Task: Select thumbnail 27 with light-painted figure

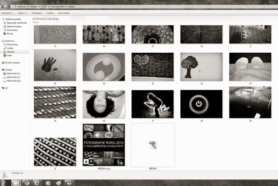Action: click(153, 104)
